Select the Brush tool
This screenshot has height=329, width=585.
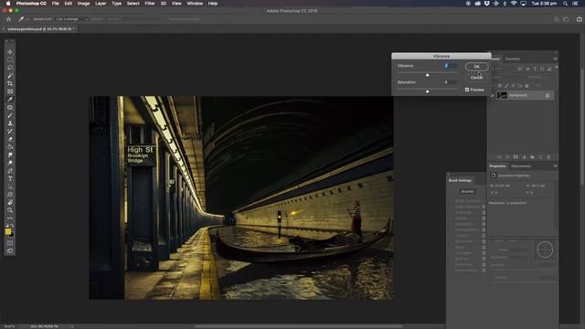tap(10, 115)
